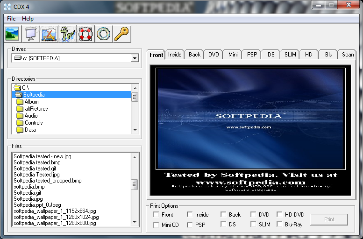
Task: Select file Softpedia tested.gif
Action: pos(35,169)
